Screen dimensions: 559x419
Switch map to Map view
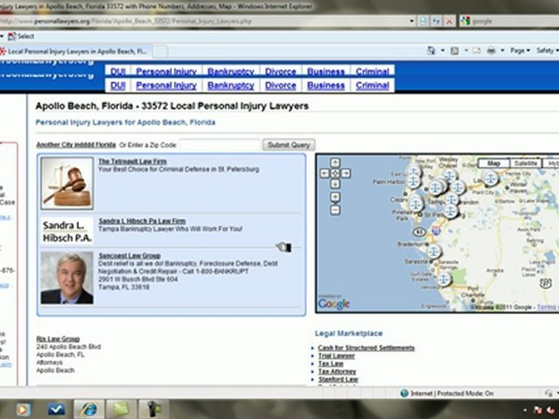(494, 163)
